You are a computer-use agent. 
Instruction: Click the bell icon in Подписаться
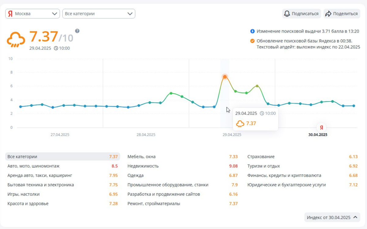tap(287, 14)
